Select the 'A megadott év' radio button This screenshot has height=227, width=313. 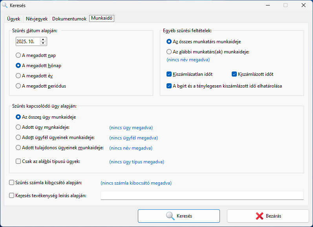point(18,75)
